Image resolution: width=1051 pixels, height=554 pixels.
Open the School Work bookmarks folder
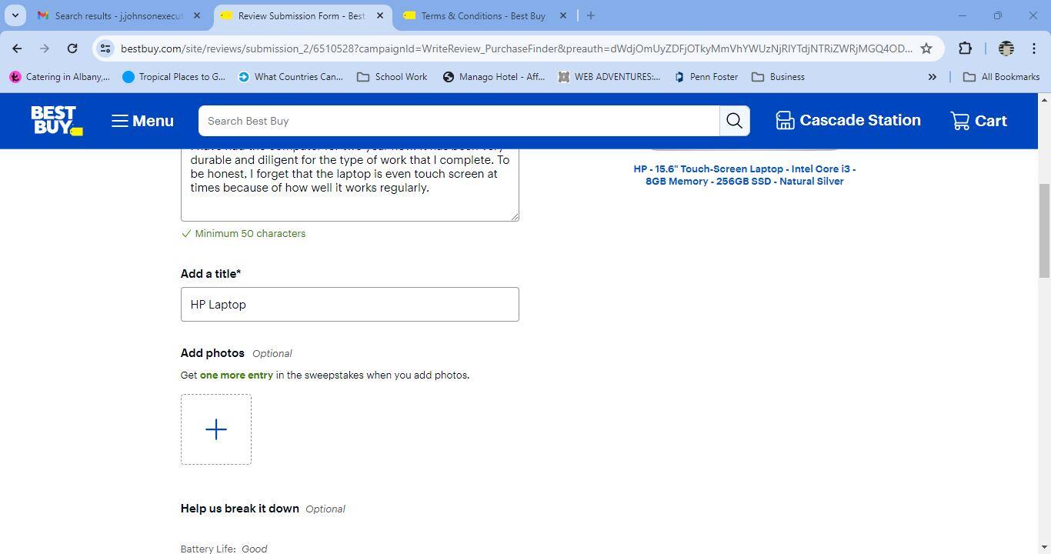click(392, 76)
